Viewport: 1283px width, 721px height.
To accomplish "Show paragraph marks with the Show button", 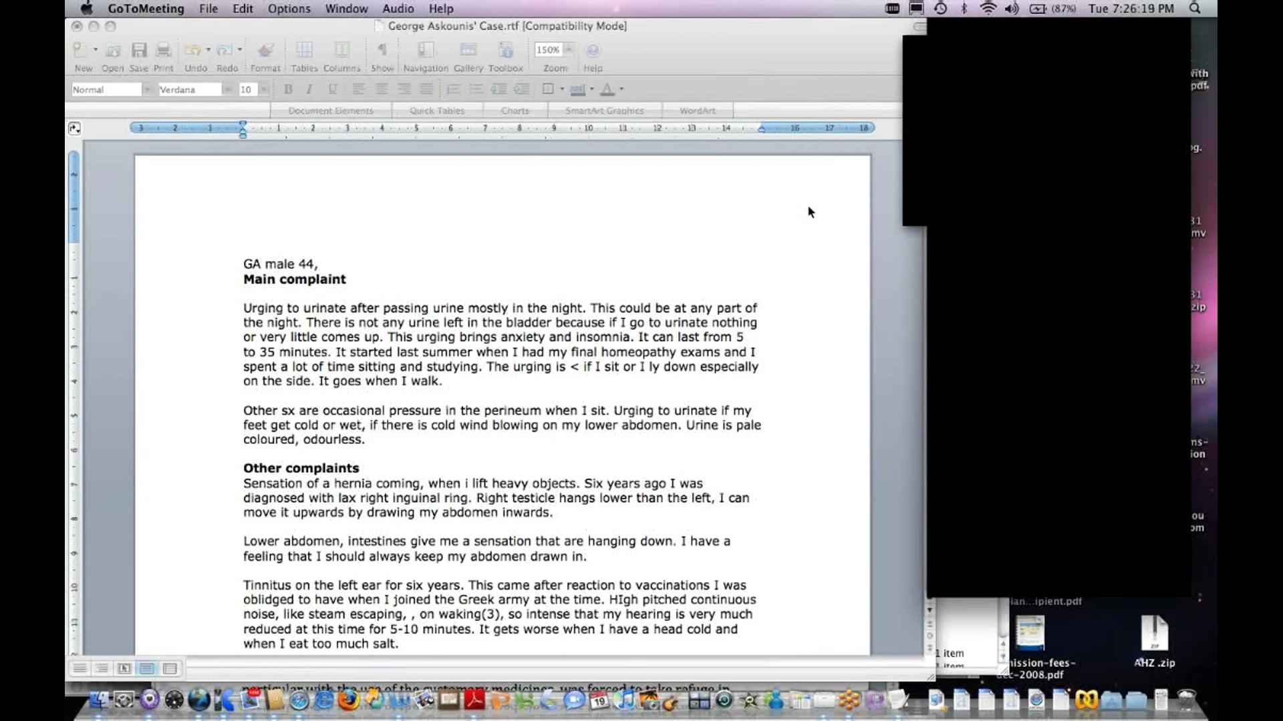I will coord(382,53).
